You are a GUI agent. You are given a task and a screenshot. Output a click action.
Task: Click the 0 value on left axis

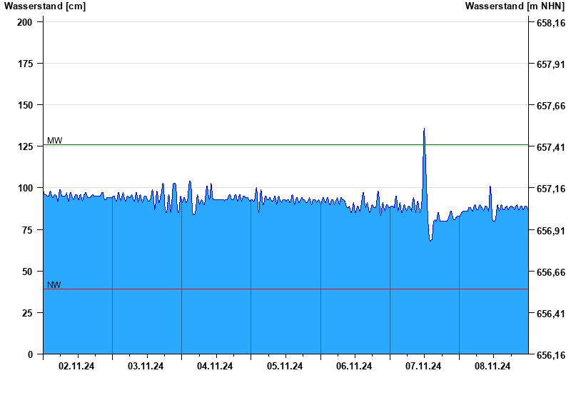[x=30, y=354]
